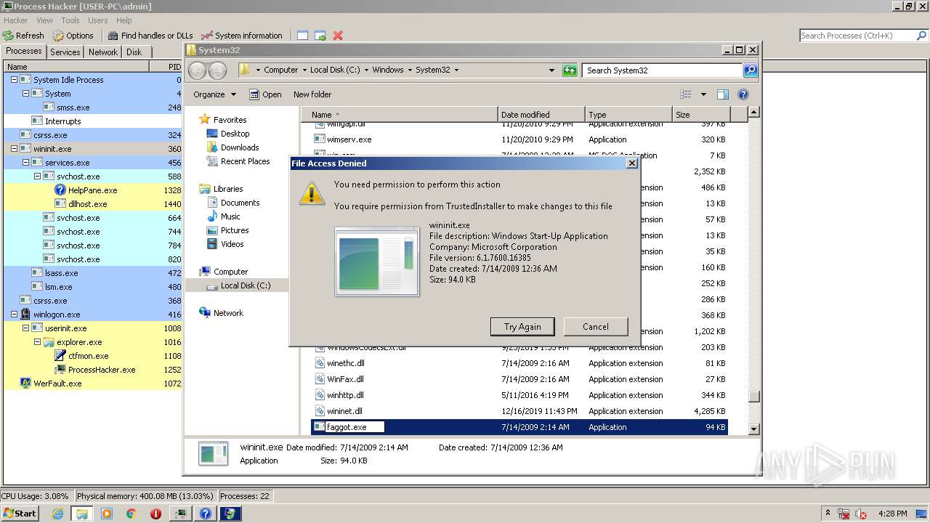Click the Windows Start button
This screenshot has height=523, width=930.
coord(20,513)
